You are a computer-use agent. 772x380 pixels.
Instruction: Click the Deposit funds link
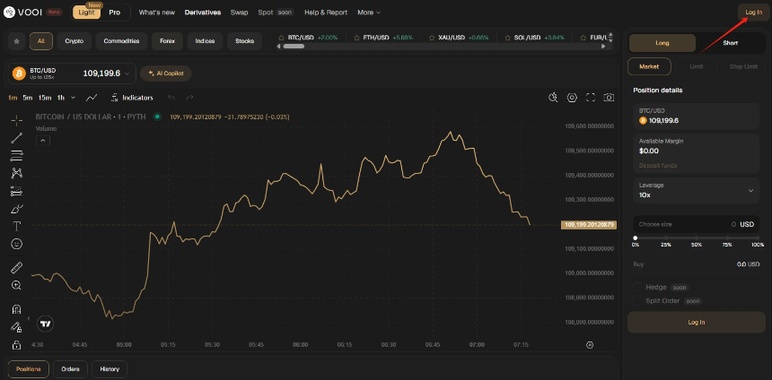pos(657,166)
